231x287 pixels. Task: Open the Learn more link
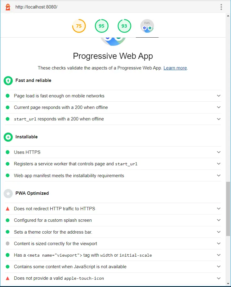(x=175, y=68)
